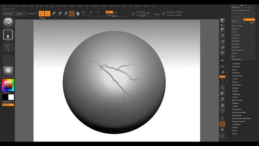This screenshot has width=259, height=146.
Task: Open the alpha selector below DragRect
Action: pyautogui.click(x=8, y=48)
